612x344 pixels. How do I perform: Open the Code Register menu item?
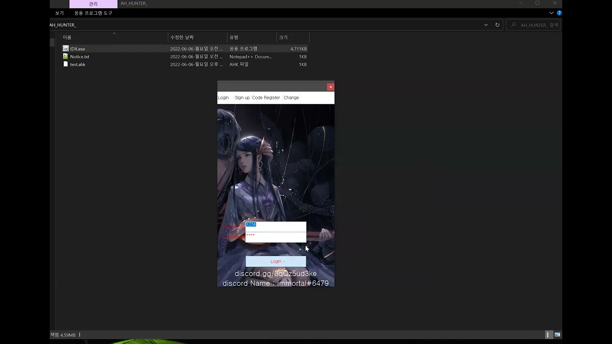(x=266, y=97)
